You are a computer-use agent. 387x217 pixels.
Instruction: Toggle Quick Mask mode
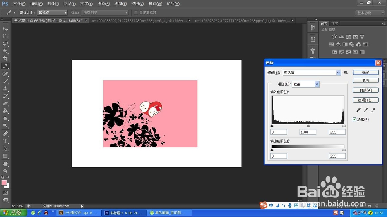click(x=5, y=193)
